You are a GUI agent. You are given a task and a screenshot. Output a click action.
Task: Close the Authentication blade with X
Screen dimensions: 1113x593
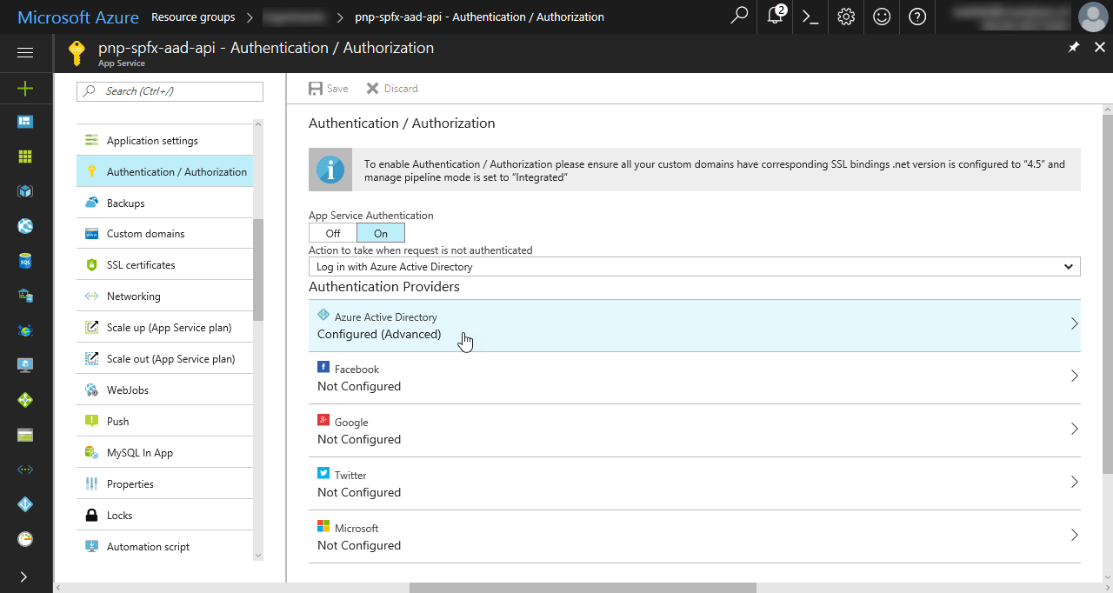click(1099, 48)
